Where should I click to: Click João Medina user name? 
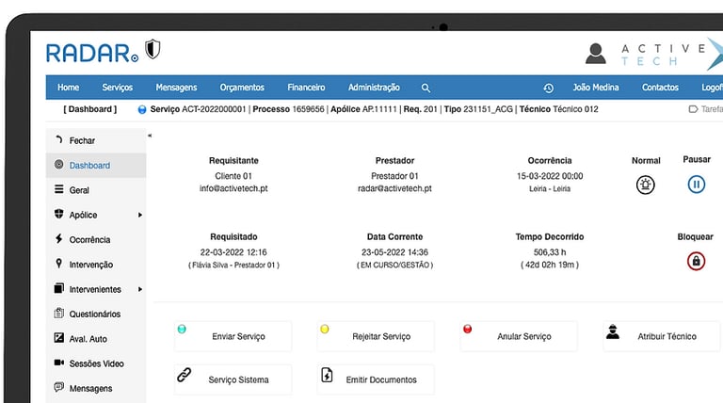pyautogui.click(x=596, y=88)
